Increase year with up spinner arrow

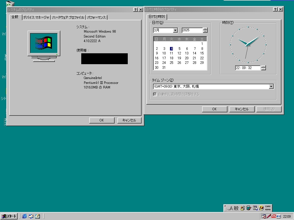click(x=205, y=29)
